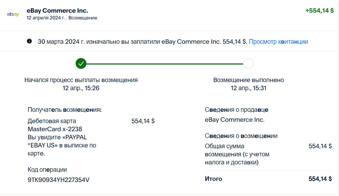Click the MasterCard x-2238 card text
The height and width of the screenshot is (196, 339).
(55, 129)
